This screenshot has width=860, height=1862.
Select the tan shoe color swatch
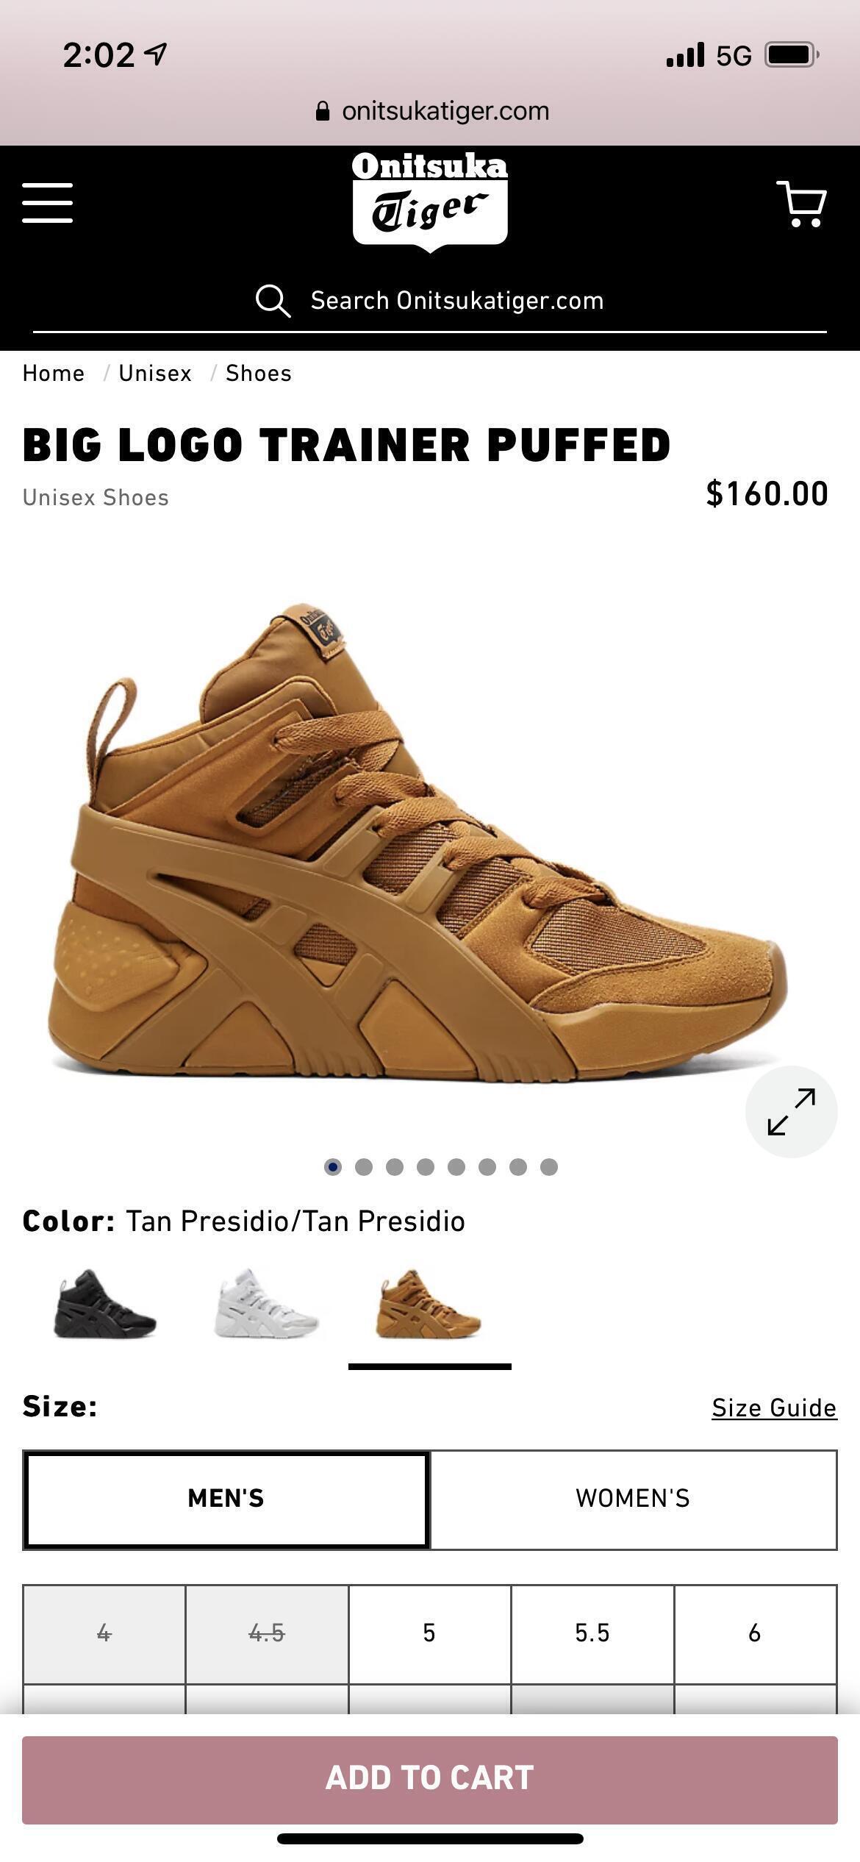tap(429, 1304)
